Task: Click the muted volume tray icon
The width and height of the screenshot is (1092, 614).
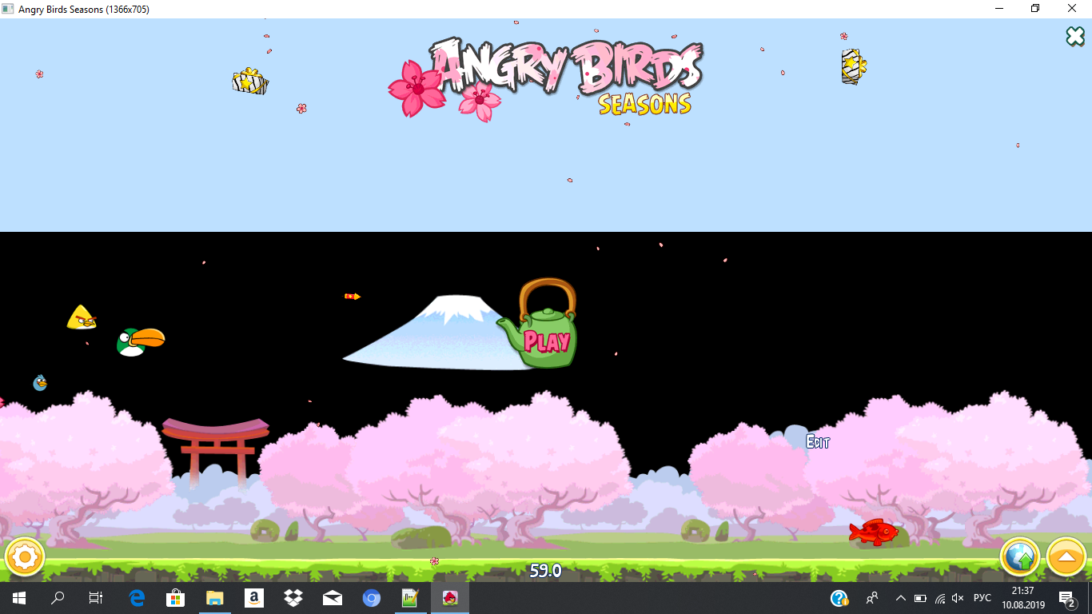Action: (x=958, y=598)
